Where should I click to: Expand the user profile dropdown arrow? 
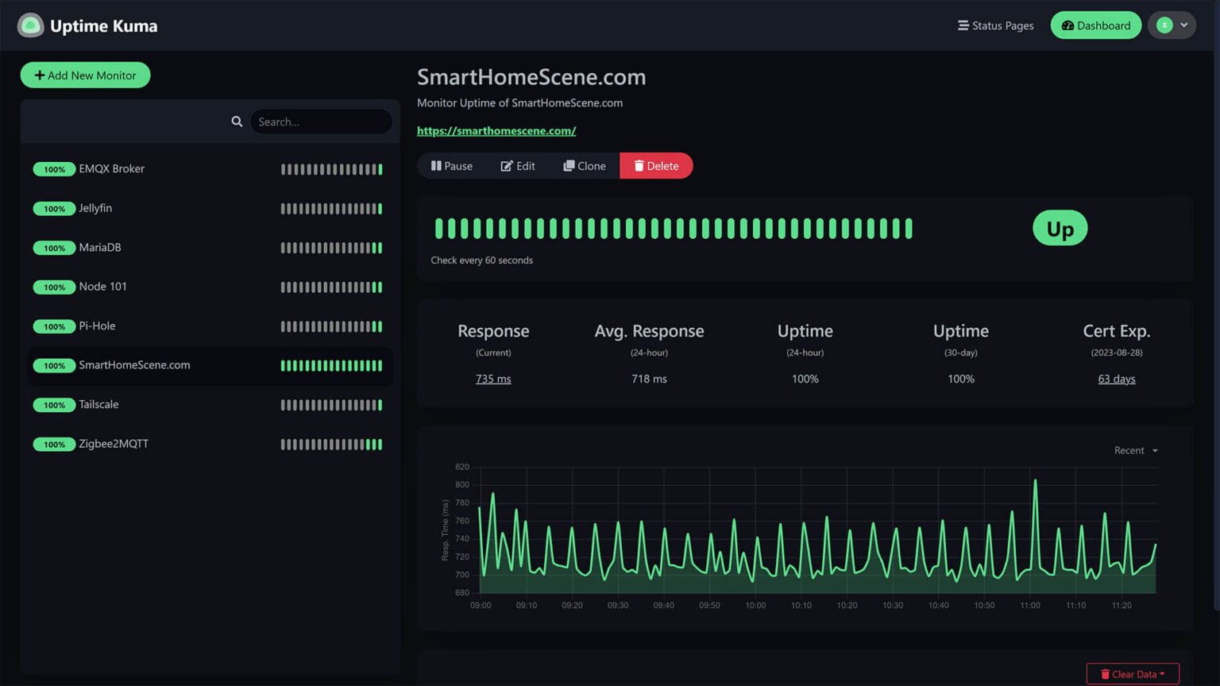[x=1184, y=25]
